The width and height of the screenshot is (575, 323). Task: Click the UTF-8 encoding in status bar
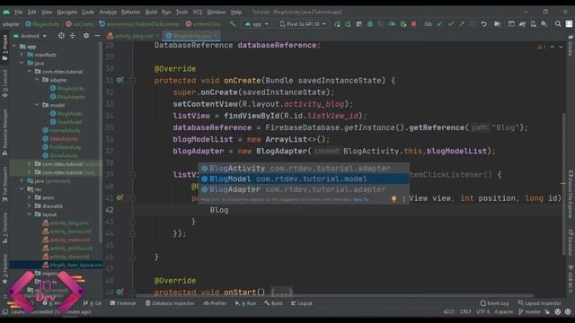483,312
